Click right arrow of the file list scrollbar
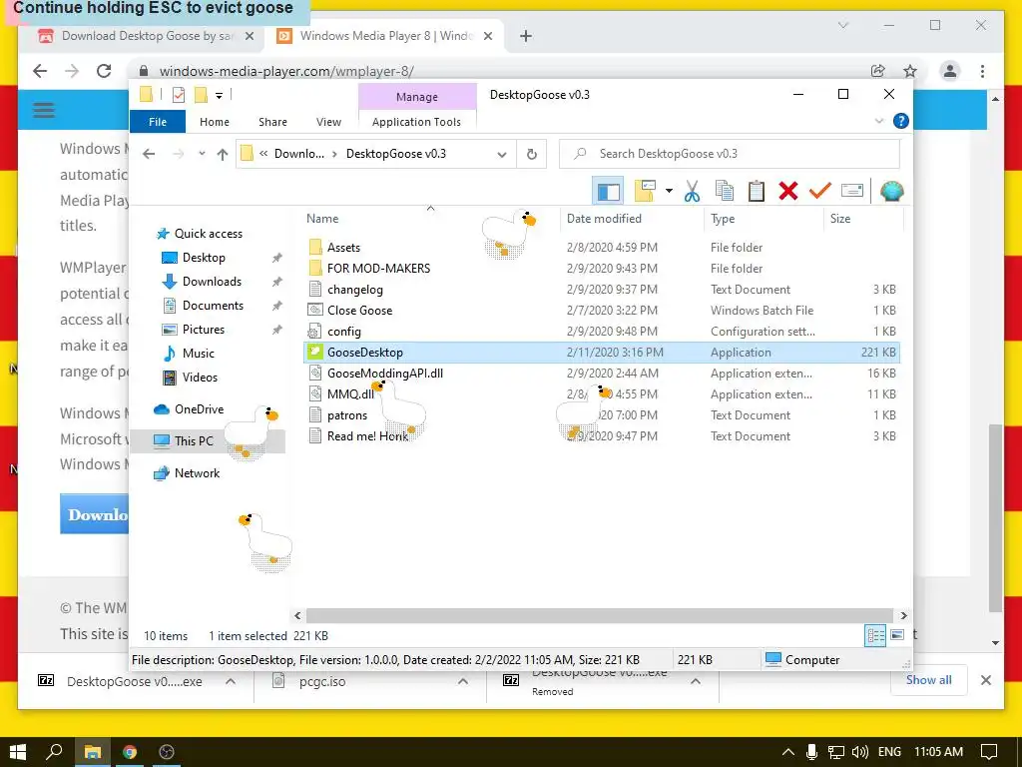Viewport: 1022px width, 767px height. click(x=903, y=615)
